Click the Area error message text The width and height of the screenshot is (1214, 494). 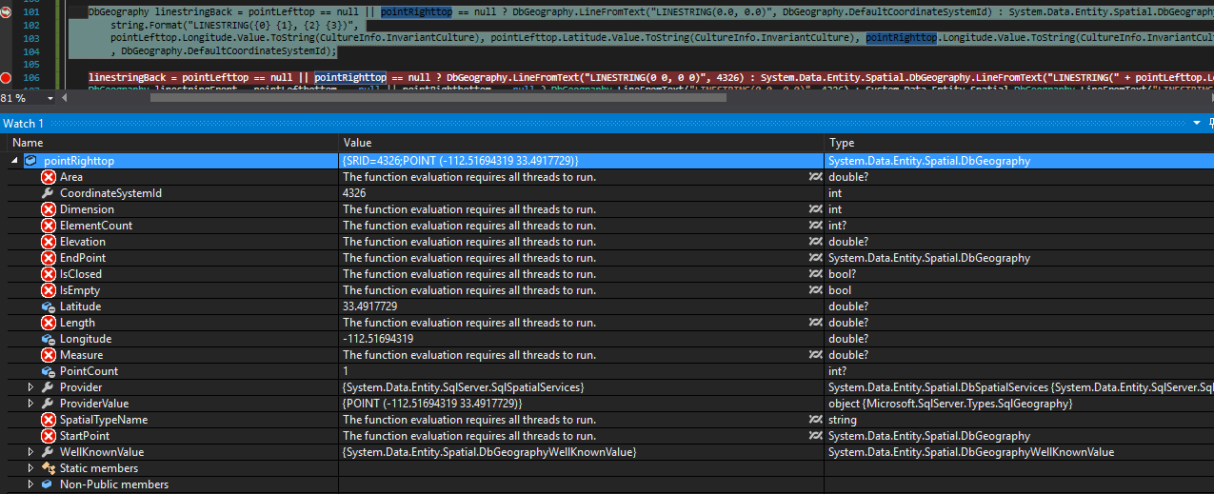469,177
